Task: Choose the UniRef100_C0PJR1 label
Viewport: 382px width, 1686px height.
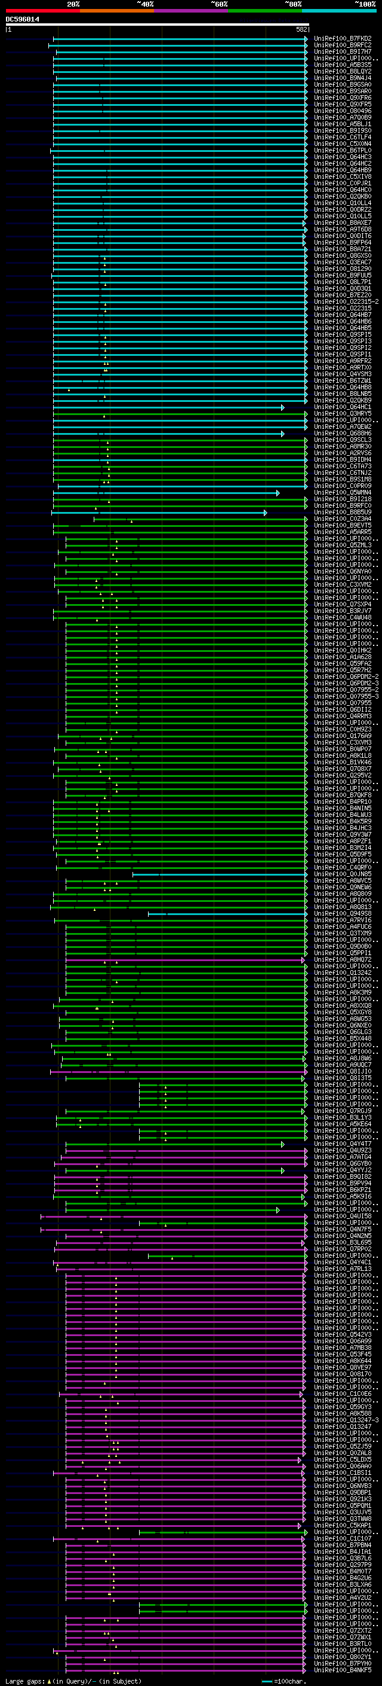Action: click(343, 183)
